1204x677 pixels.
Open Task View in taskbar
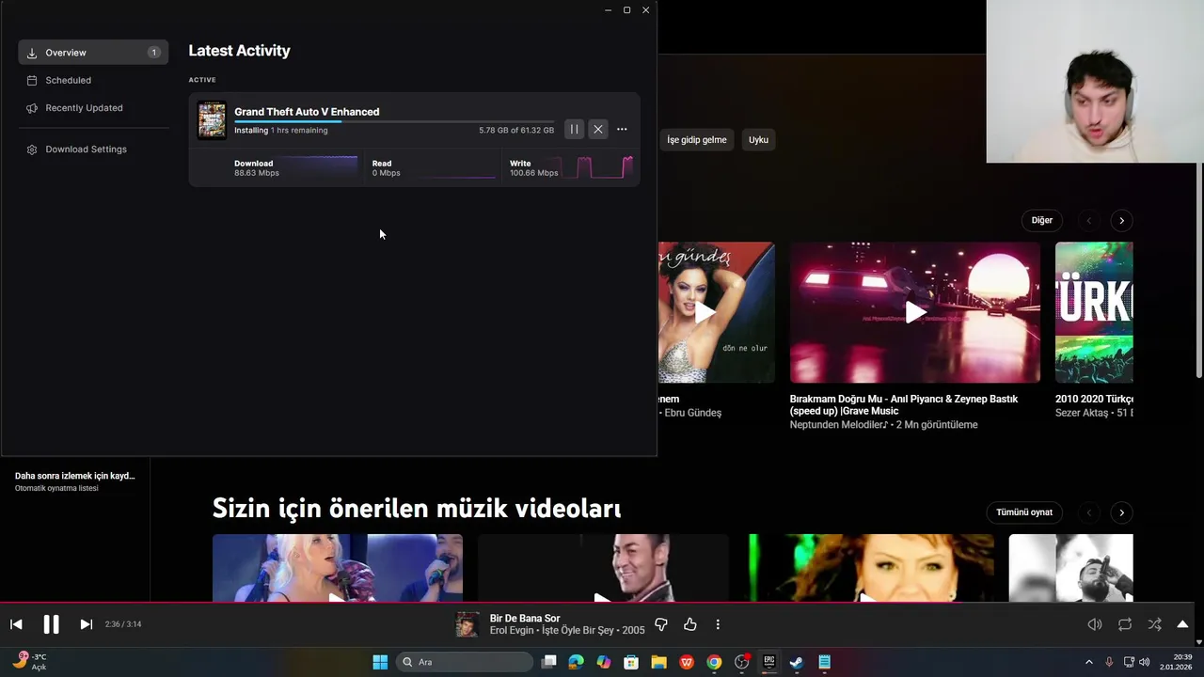coord(549,662)
